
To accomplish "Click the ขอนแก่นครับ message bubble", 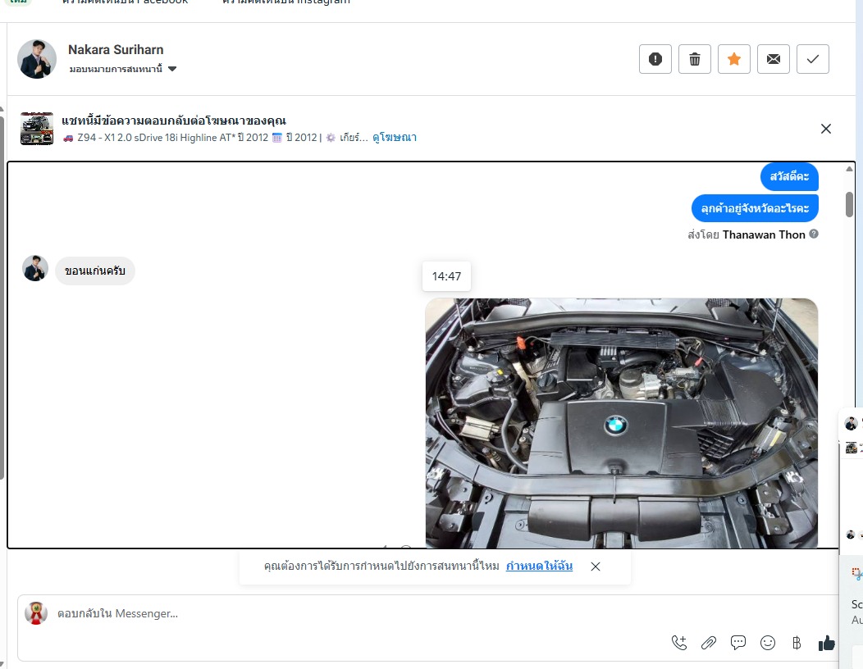I will tap(94, 271).
